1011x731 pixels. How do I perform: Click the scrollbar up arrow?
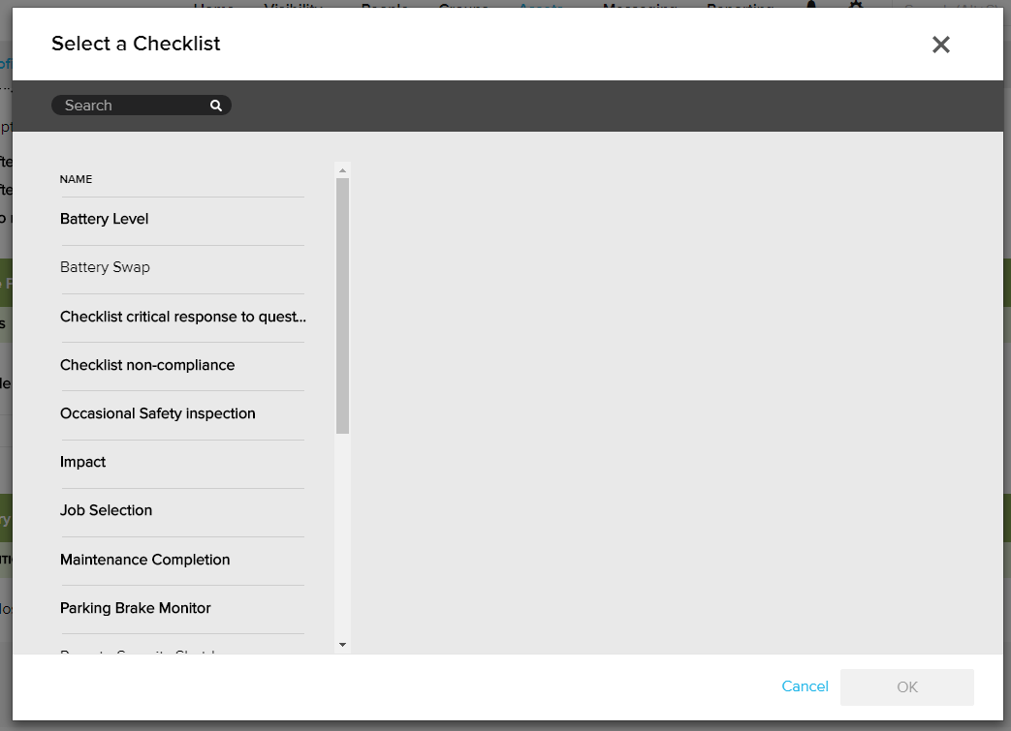point(342,170)
